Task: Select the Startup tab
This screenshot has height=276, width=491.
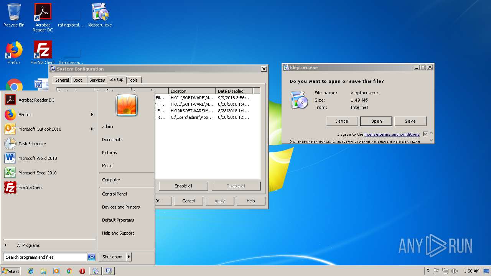Action: [116, 79]
